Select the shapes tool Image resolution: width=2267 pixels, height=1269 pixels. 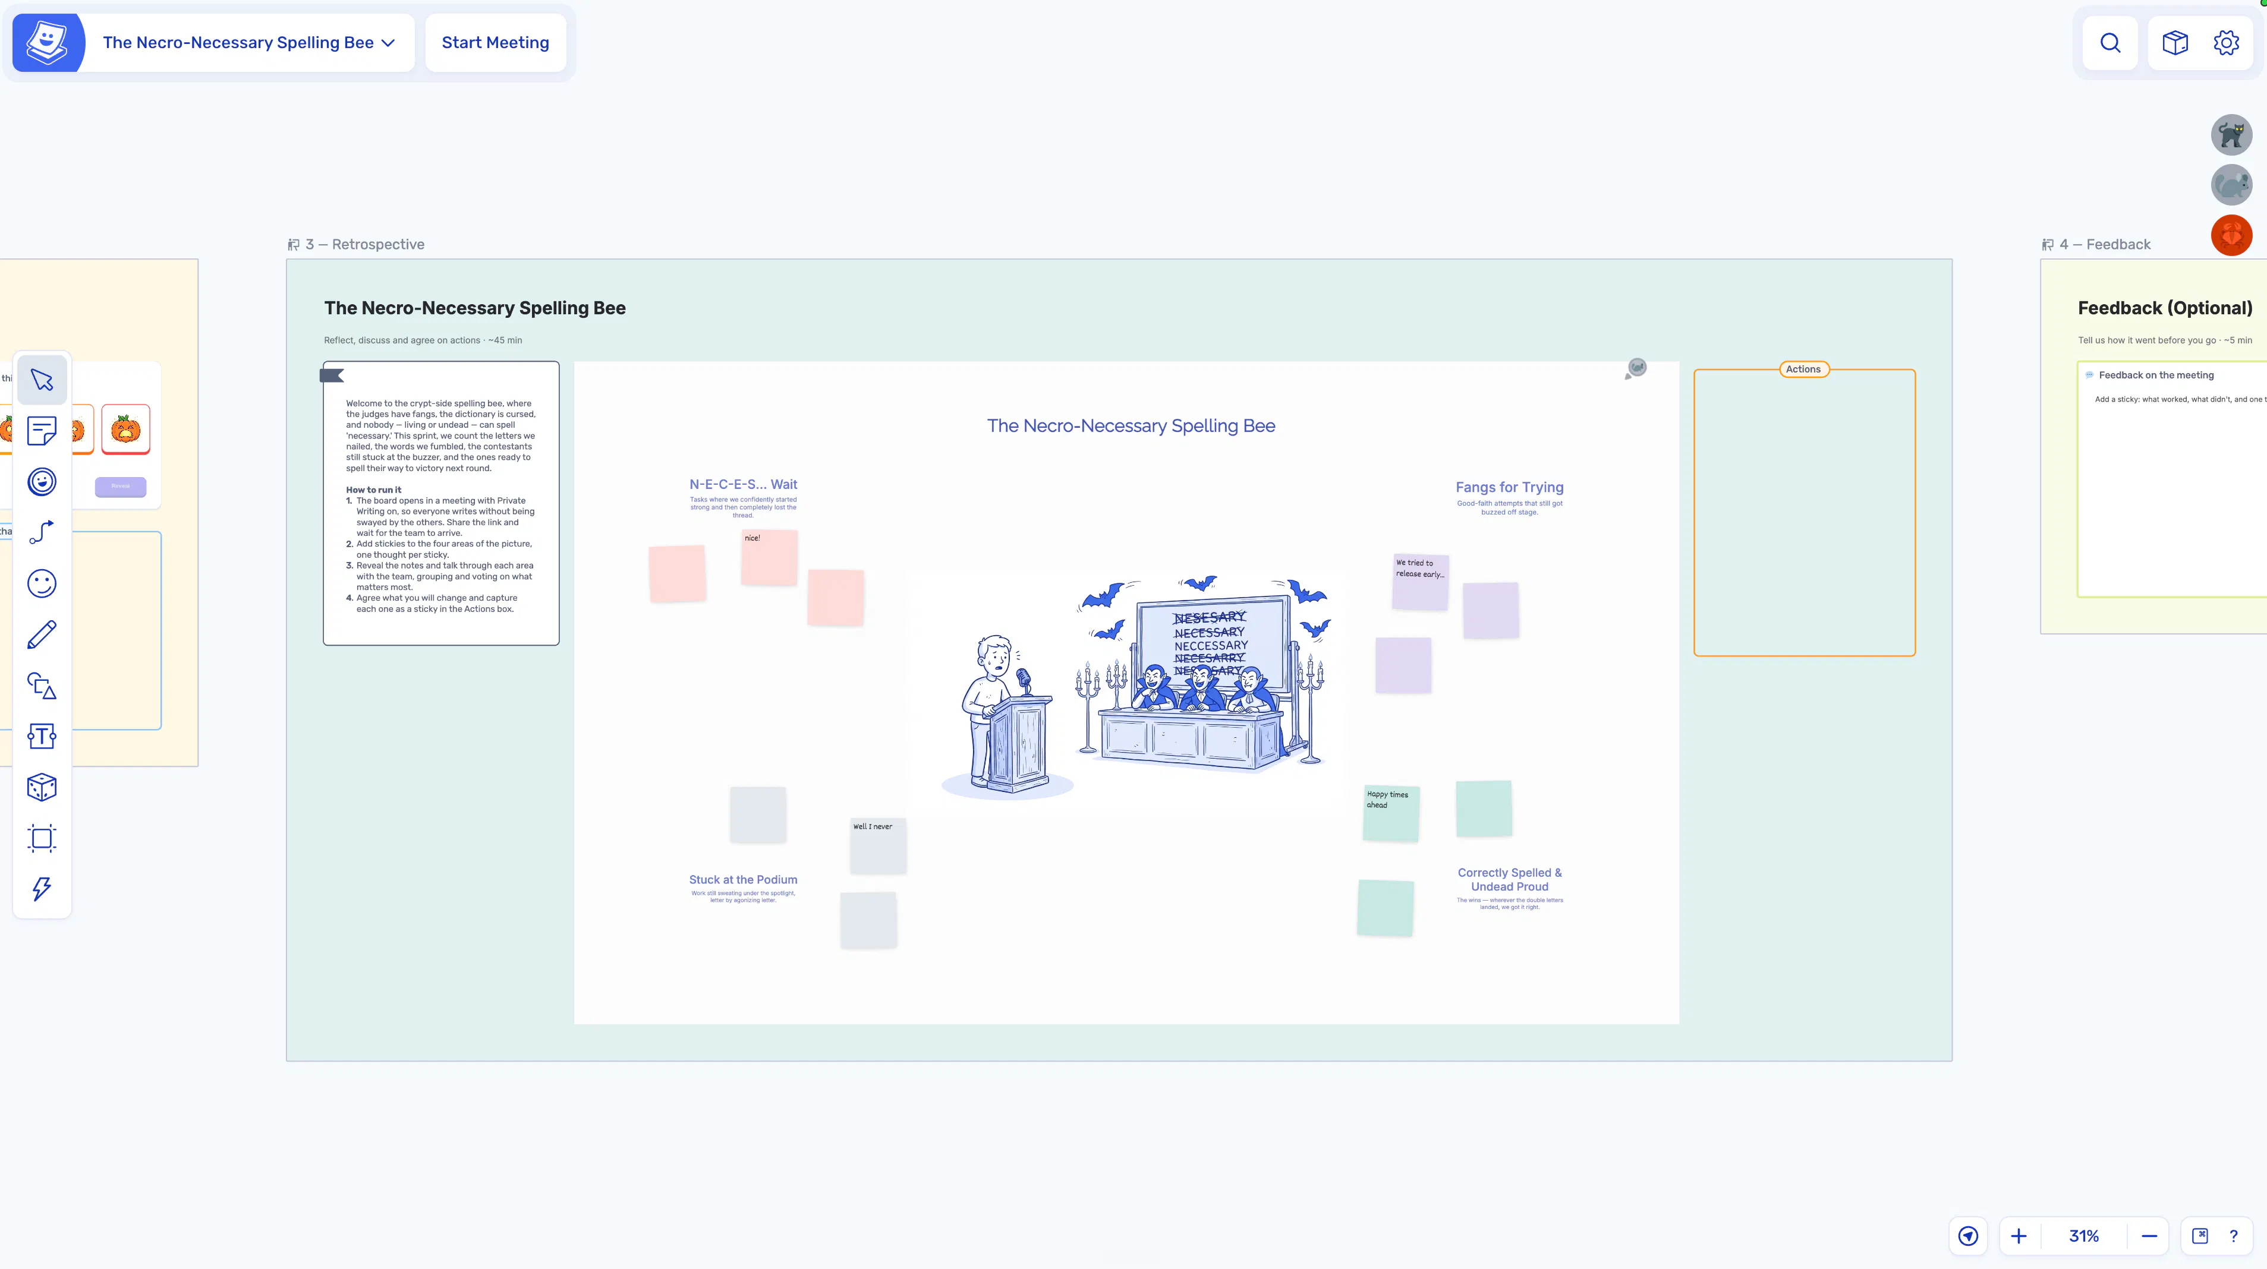pyautogui.click(x=42, y=685)
